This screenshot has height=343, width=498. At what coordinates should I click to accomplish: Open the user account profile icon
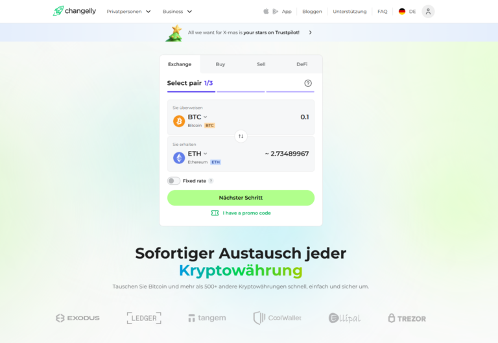(x=428, y=12)
